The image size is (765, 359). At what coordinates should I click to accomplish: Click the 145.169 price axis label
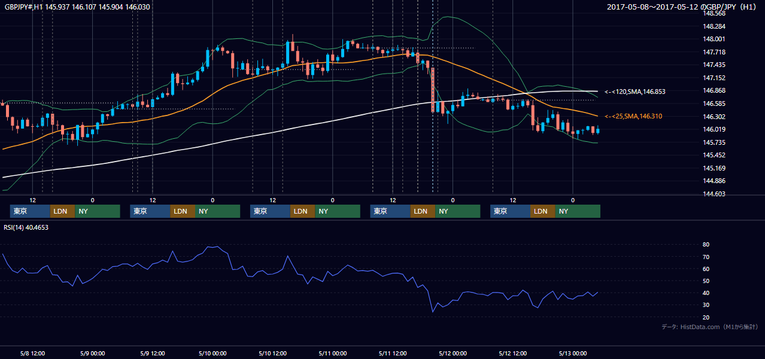click(x=714, y=168)
